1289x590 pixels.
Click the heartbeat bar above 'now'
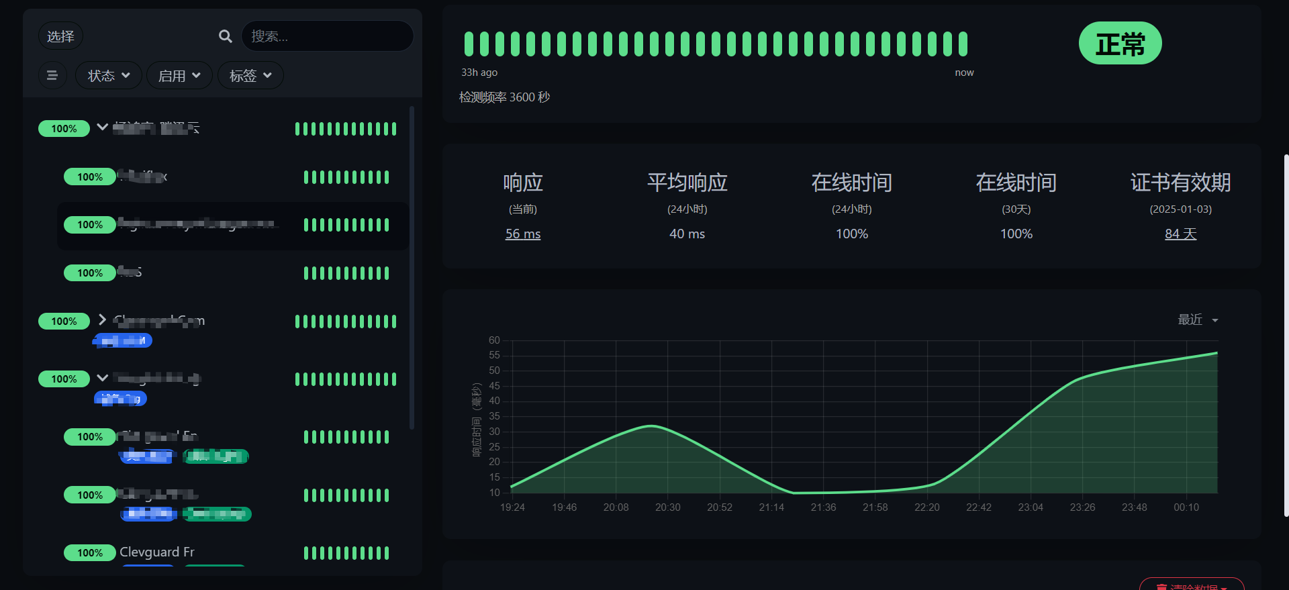[963, 44]
